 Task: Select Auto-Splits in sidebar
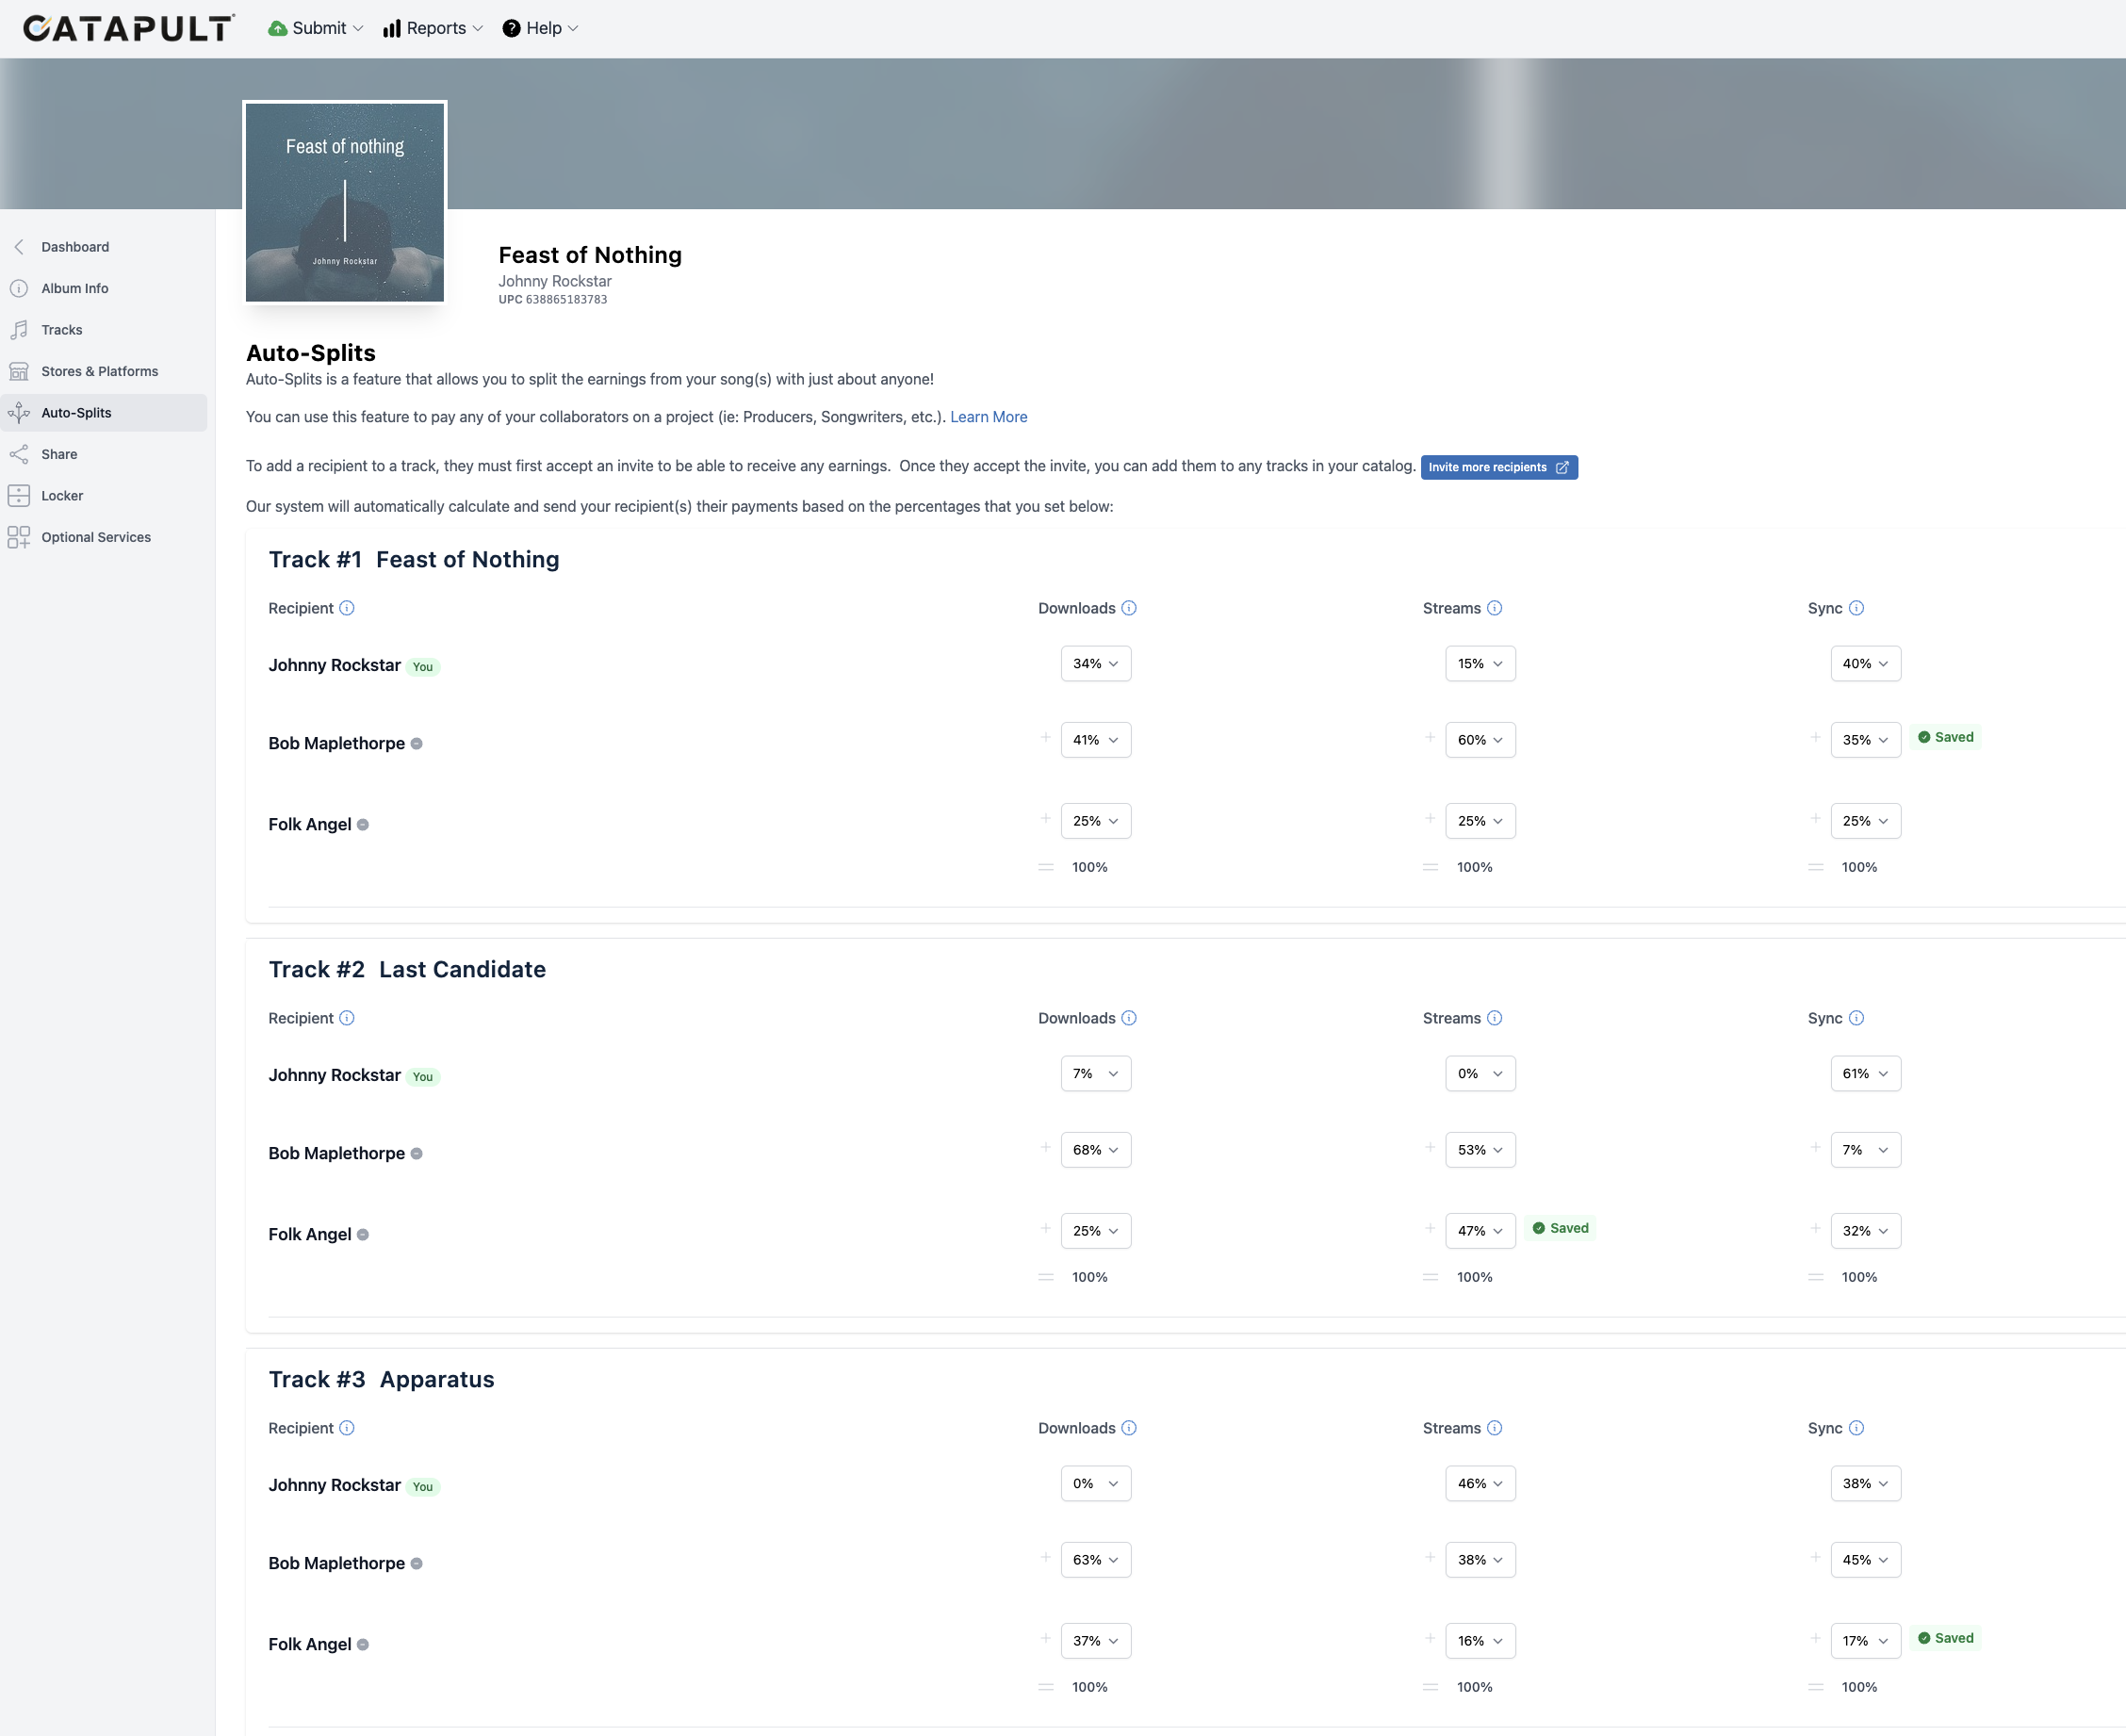click(104, 413)
